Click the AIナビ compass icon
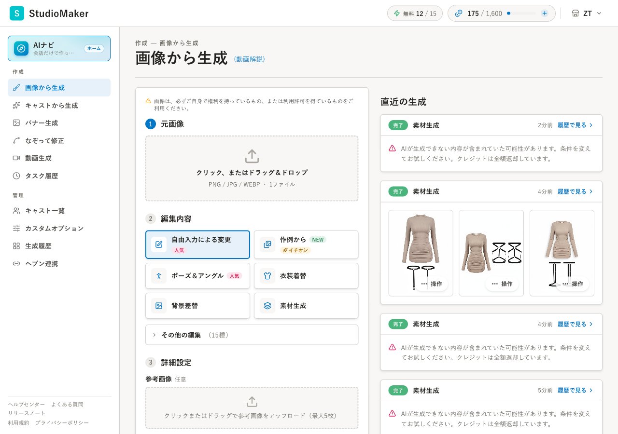618x434 pixels. click(x=21, y=49)
